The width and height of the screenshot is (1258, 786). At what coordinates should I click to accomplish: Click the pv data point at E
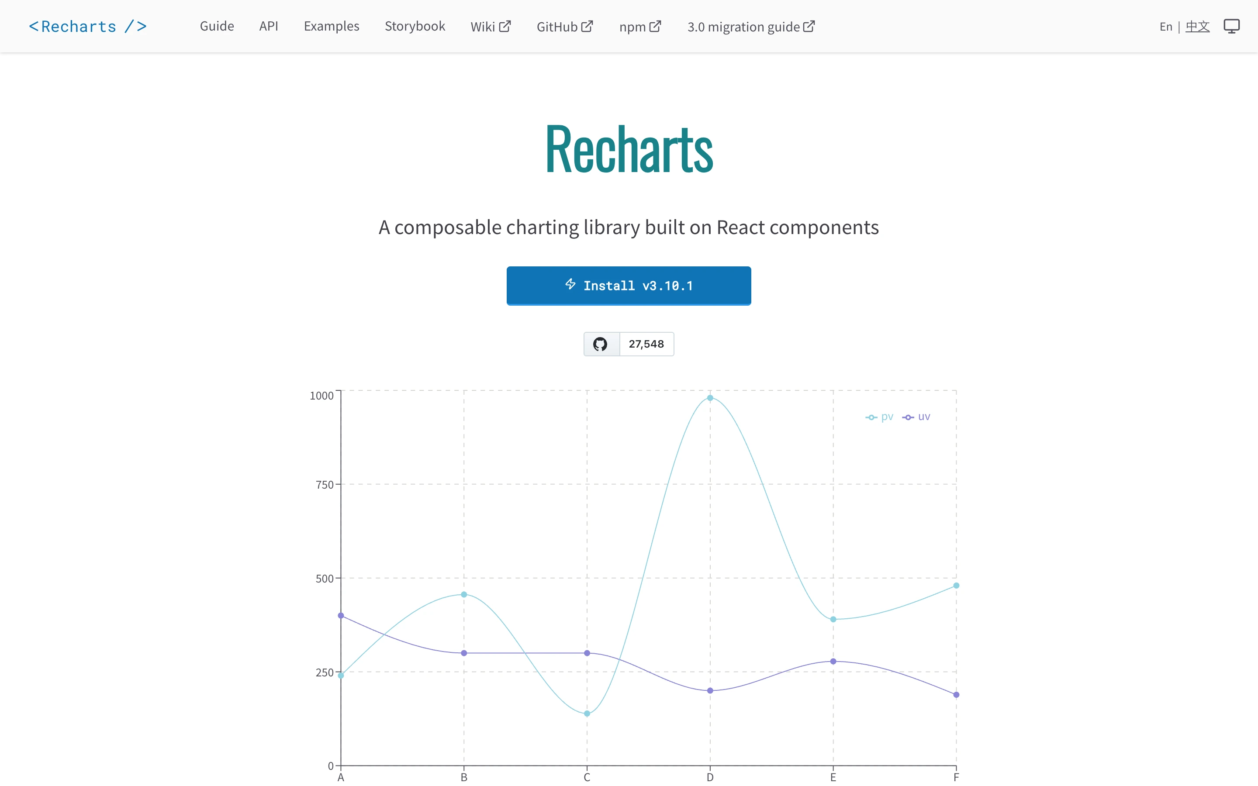833,619
